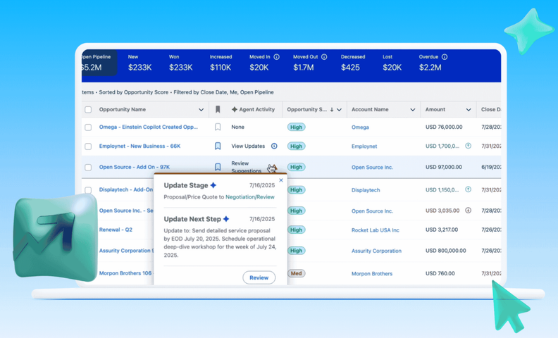Open the Opportunity Score column dropdown
Image resolution: width=558 pixels, height=338 pixels.
click(339, 110)
